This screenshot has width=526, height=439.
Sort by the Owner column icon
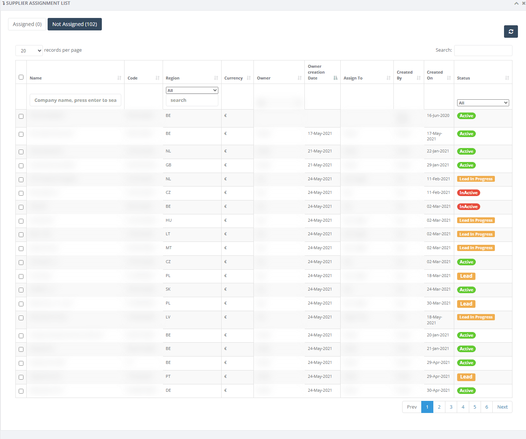[300, 78]
